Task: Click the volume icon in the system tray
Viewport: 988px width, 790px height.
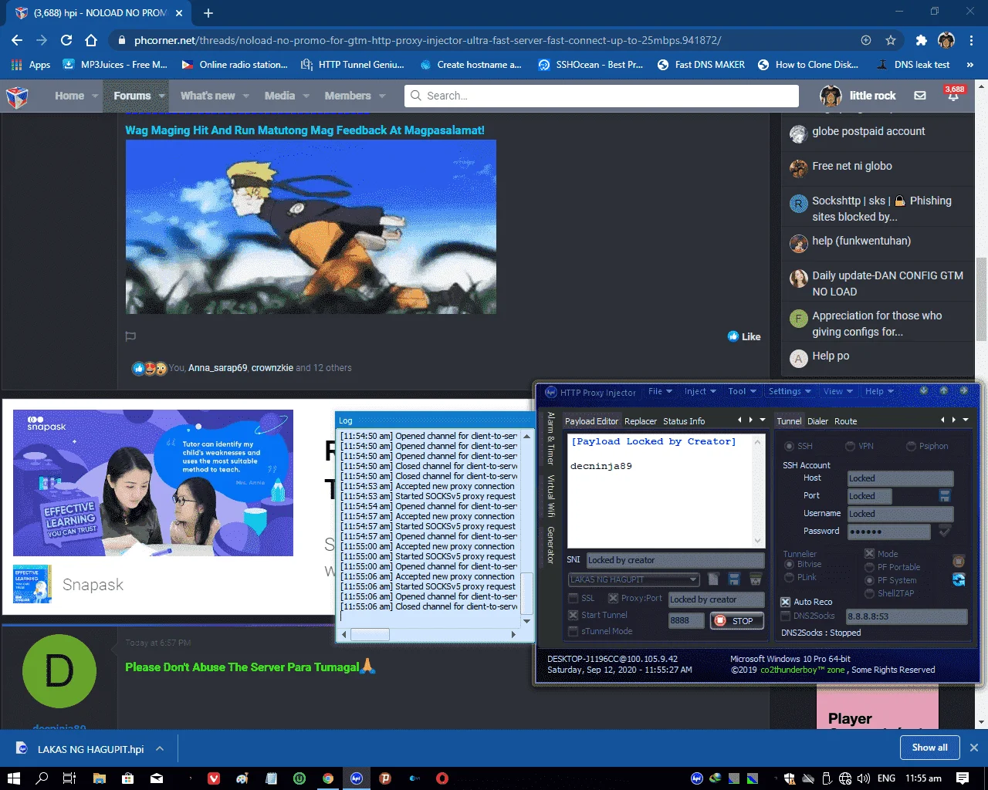Action: [864, 778]
